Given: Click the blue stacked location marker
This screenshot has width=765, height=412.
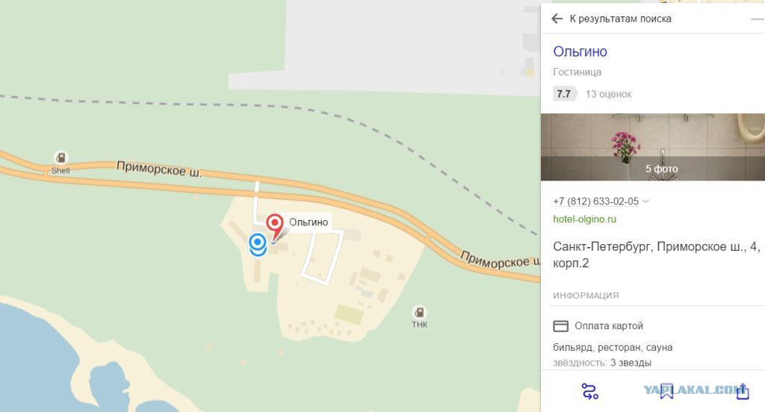Looking at the screenshot, I should [258, 244].
